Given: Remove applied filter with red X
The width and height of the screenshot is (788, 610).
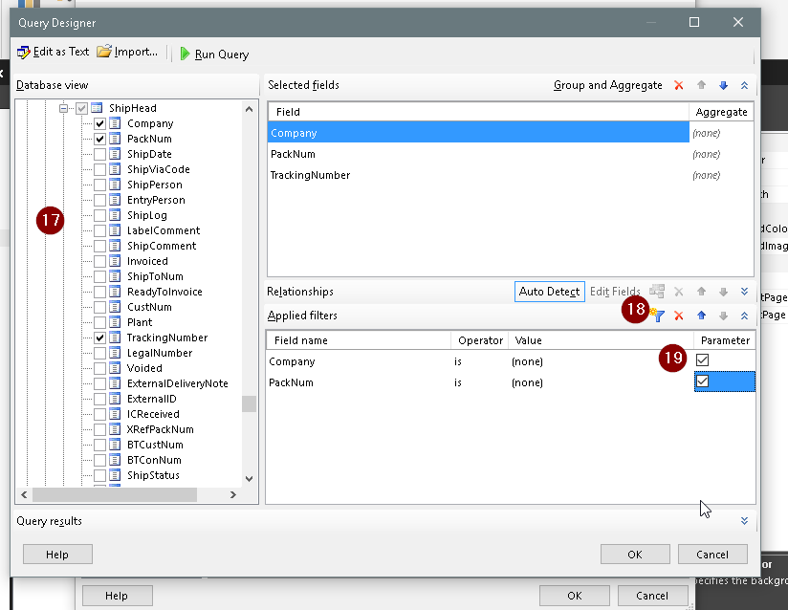Looking at the screenshot, I should 679,316.
